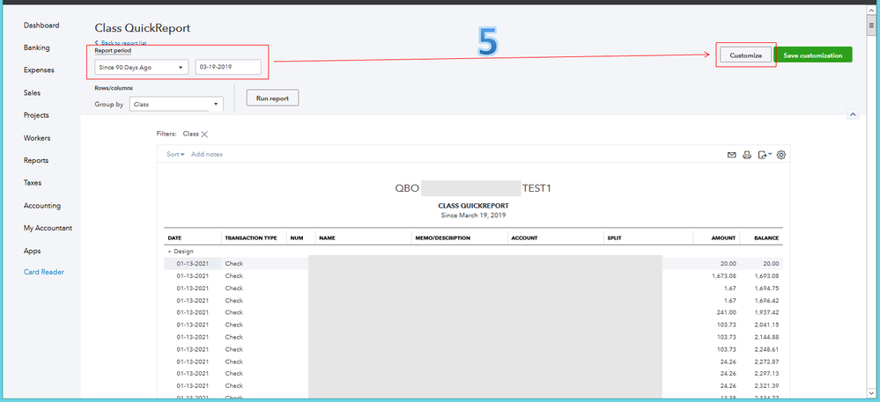Open report settings gear icon
Image resolution: width=880 pixels, height=402 pixels.
(781, 155)
